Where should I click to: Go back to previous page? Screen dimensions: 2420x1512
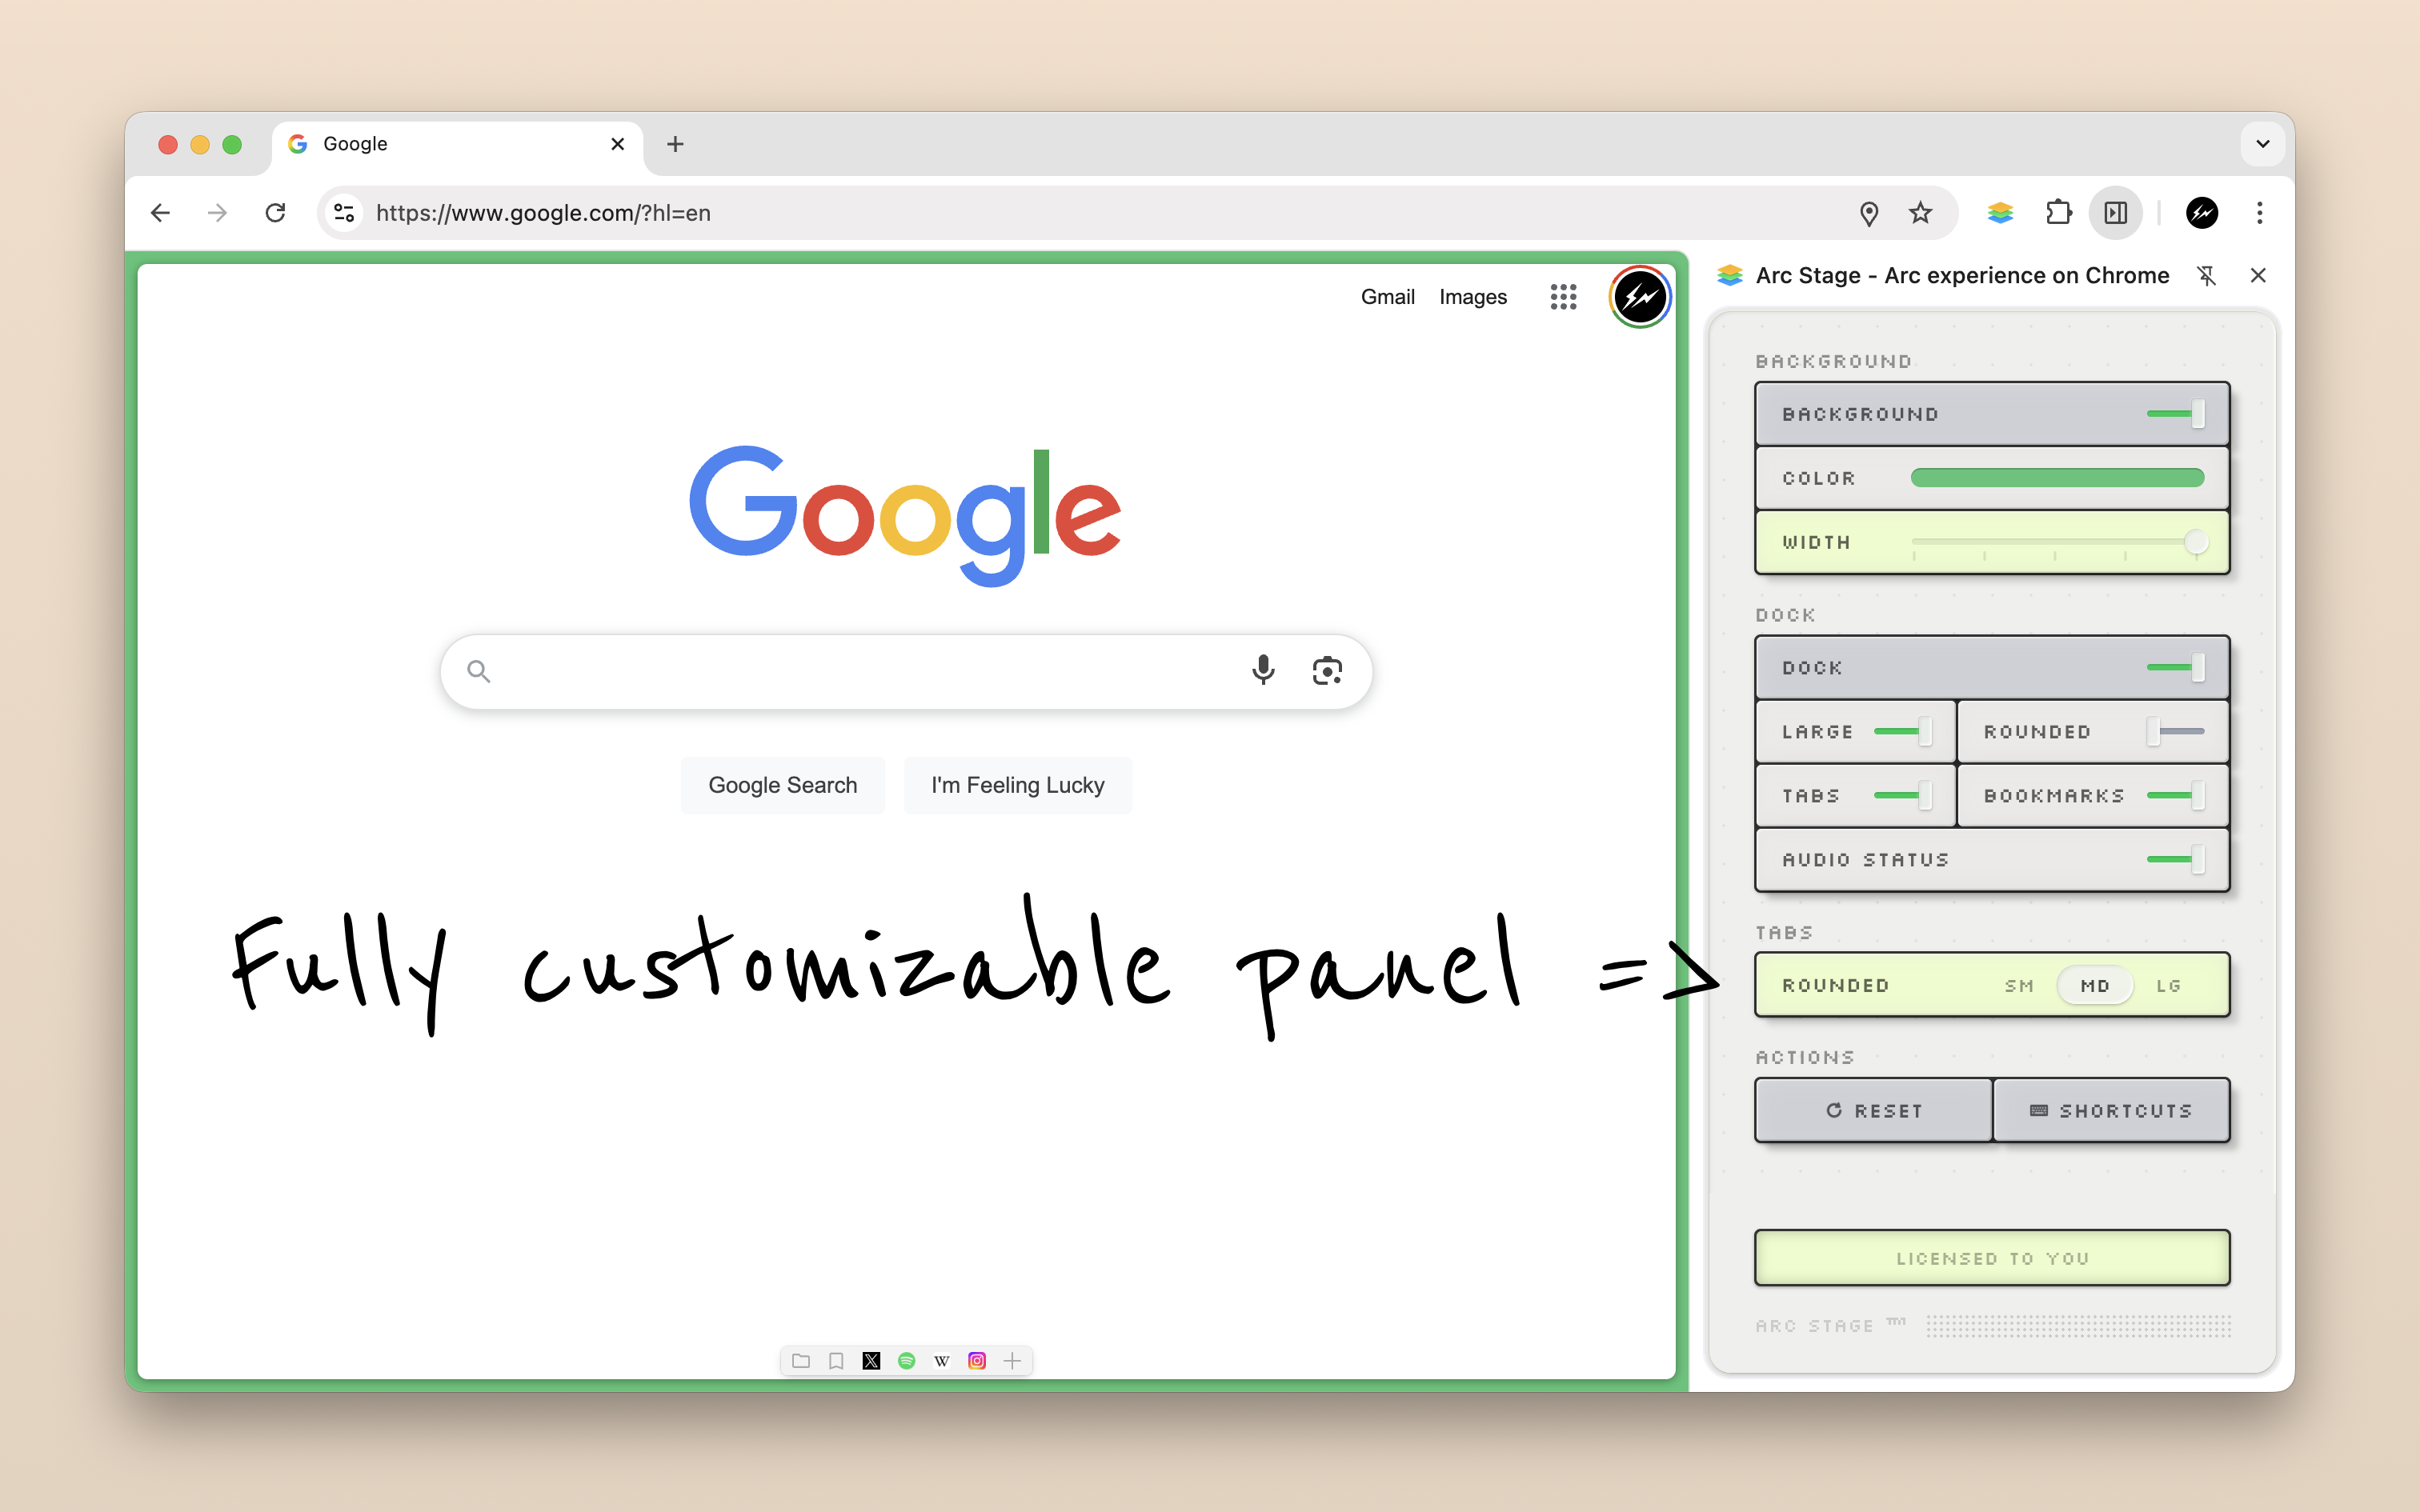pos(160,213)
